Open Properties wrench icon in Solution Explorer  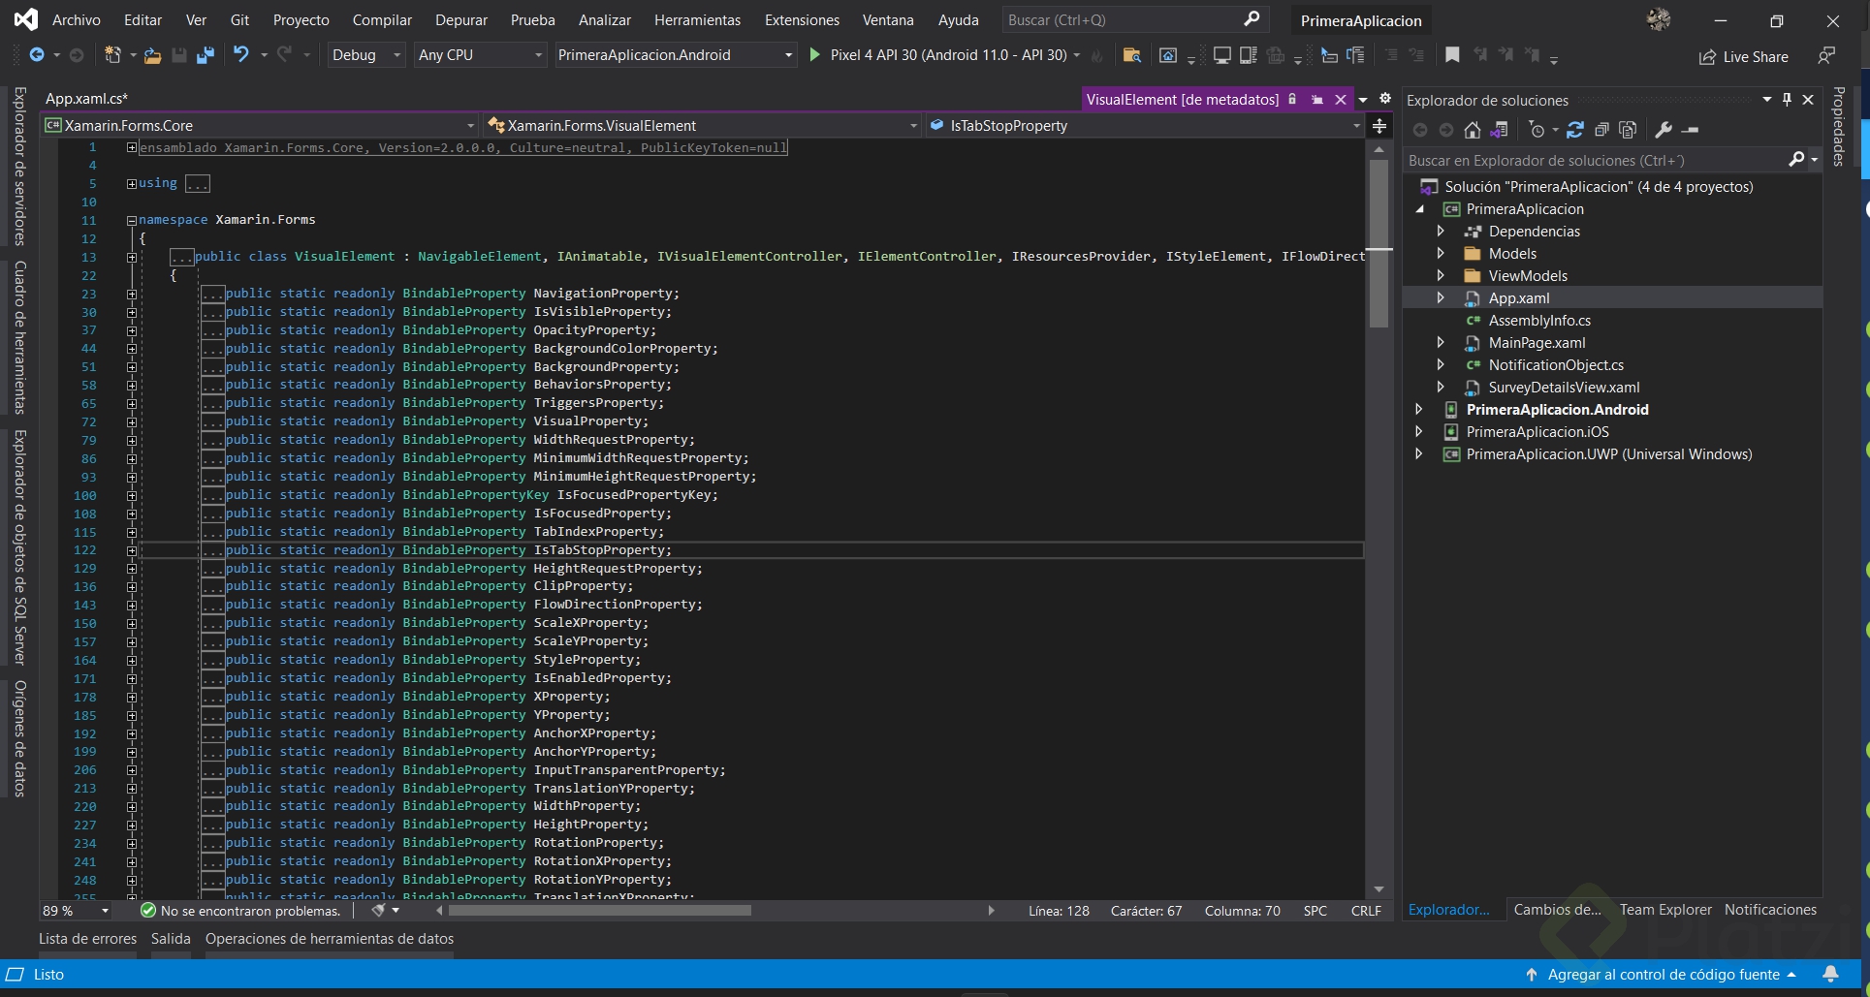tap(1664, 130)
